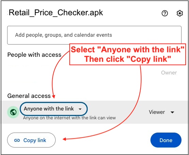
Task: Click the chain link icon in Copy link
Action: click(x=17, y=140)
